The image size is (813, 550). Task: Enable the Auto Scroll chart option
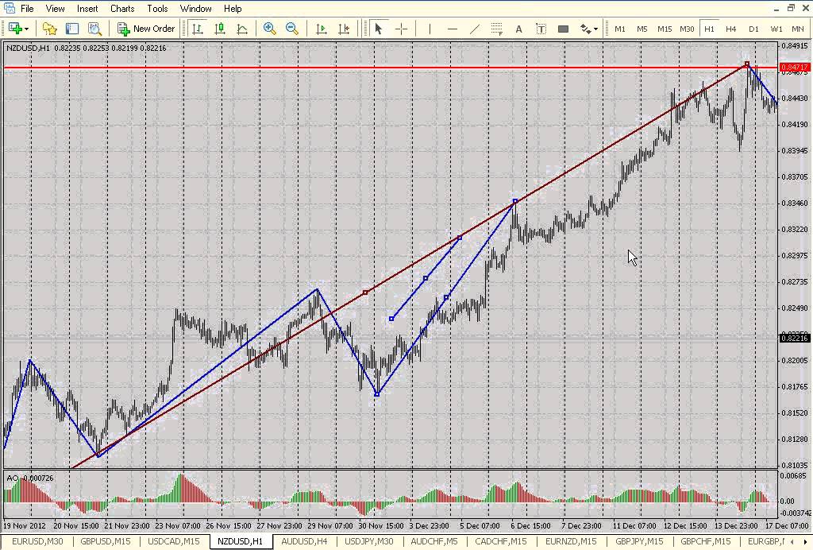click(x=322, y=29)
